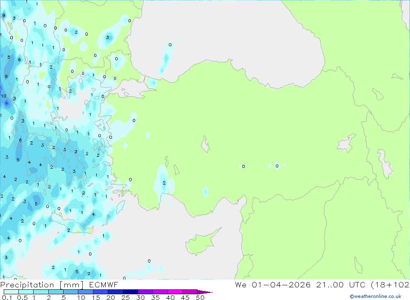Click the '0.5' legend scale label
The width and height of the screenshot is (410, 300).
point(22,298)
